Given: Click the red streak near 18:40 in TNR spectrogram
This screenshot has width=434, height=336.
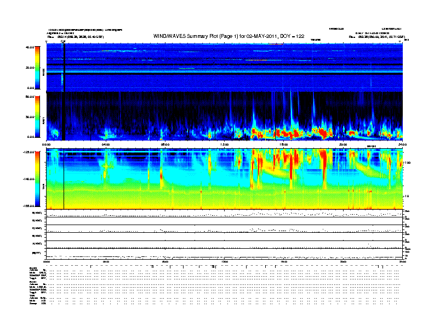Looking at the screenshot, I should point(323,166).
